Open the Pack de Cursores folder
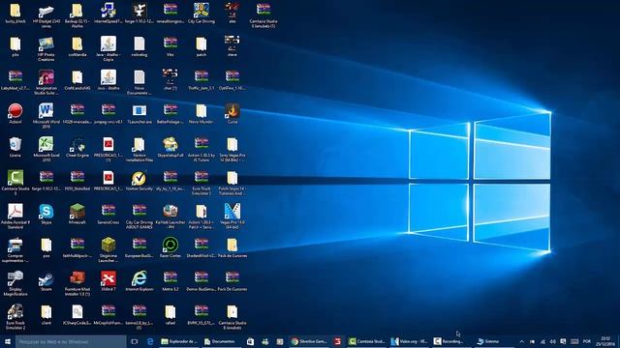 [x=232, y=245]
